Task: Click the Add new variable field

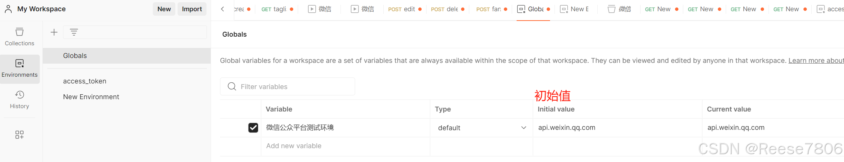Action: 345,146
